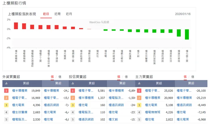Open 櫃生技醫療 in 外資 買超 list
The width and height of the screenshot is (210, 124).
point(20,112)
